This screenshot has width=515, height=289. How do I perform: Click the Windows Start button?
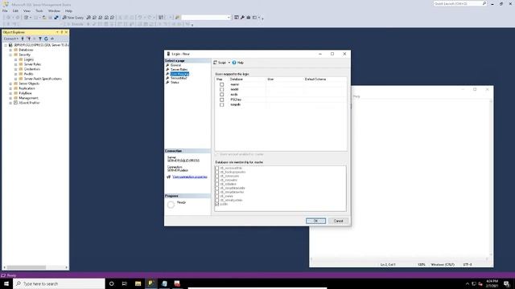pyautogui.click(x=6, y=283)
